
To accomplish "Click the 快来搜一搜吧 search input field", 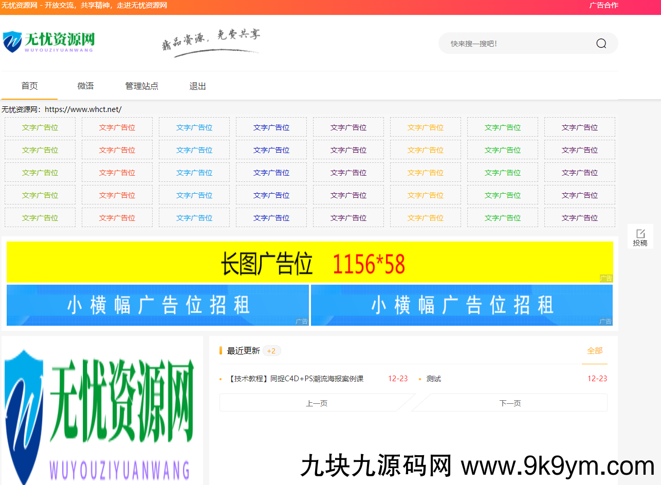I will tap(514, 43).
